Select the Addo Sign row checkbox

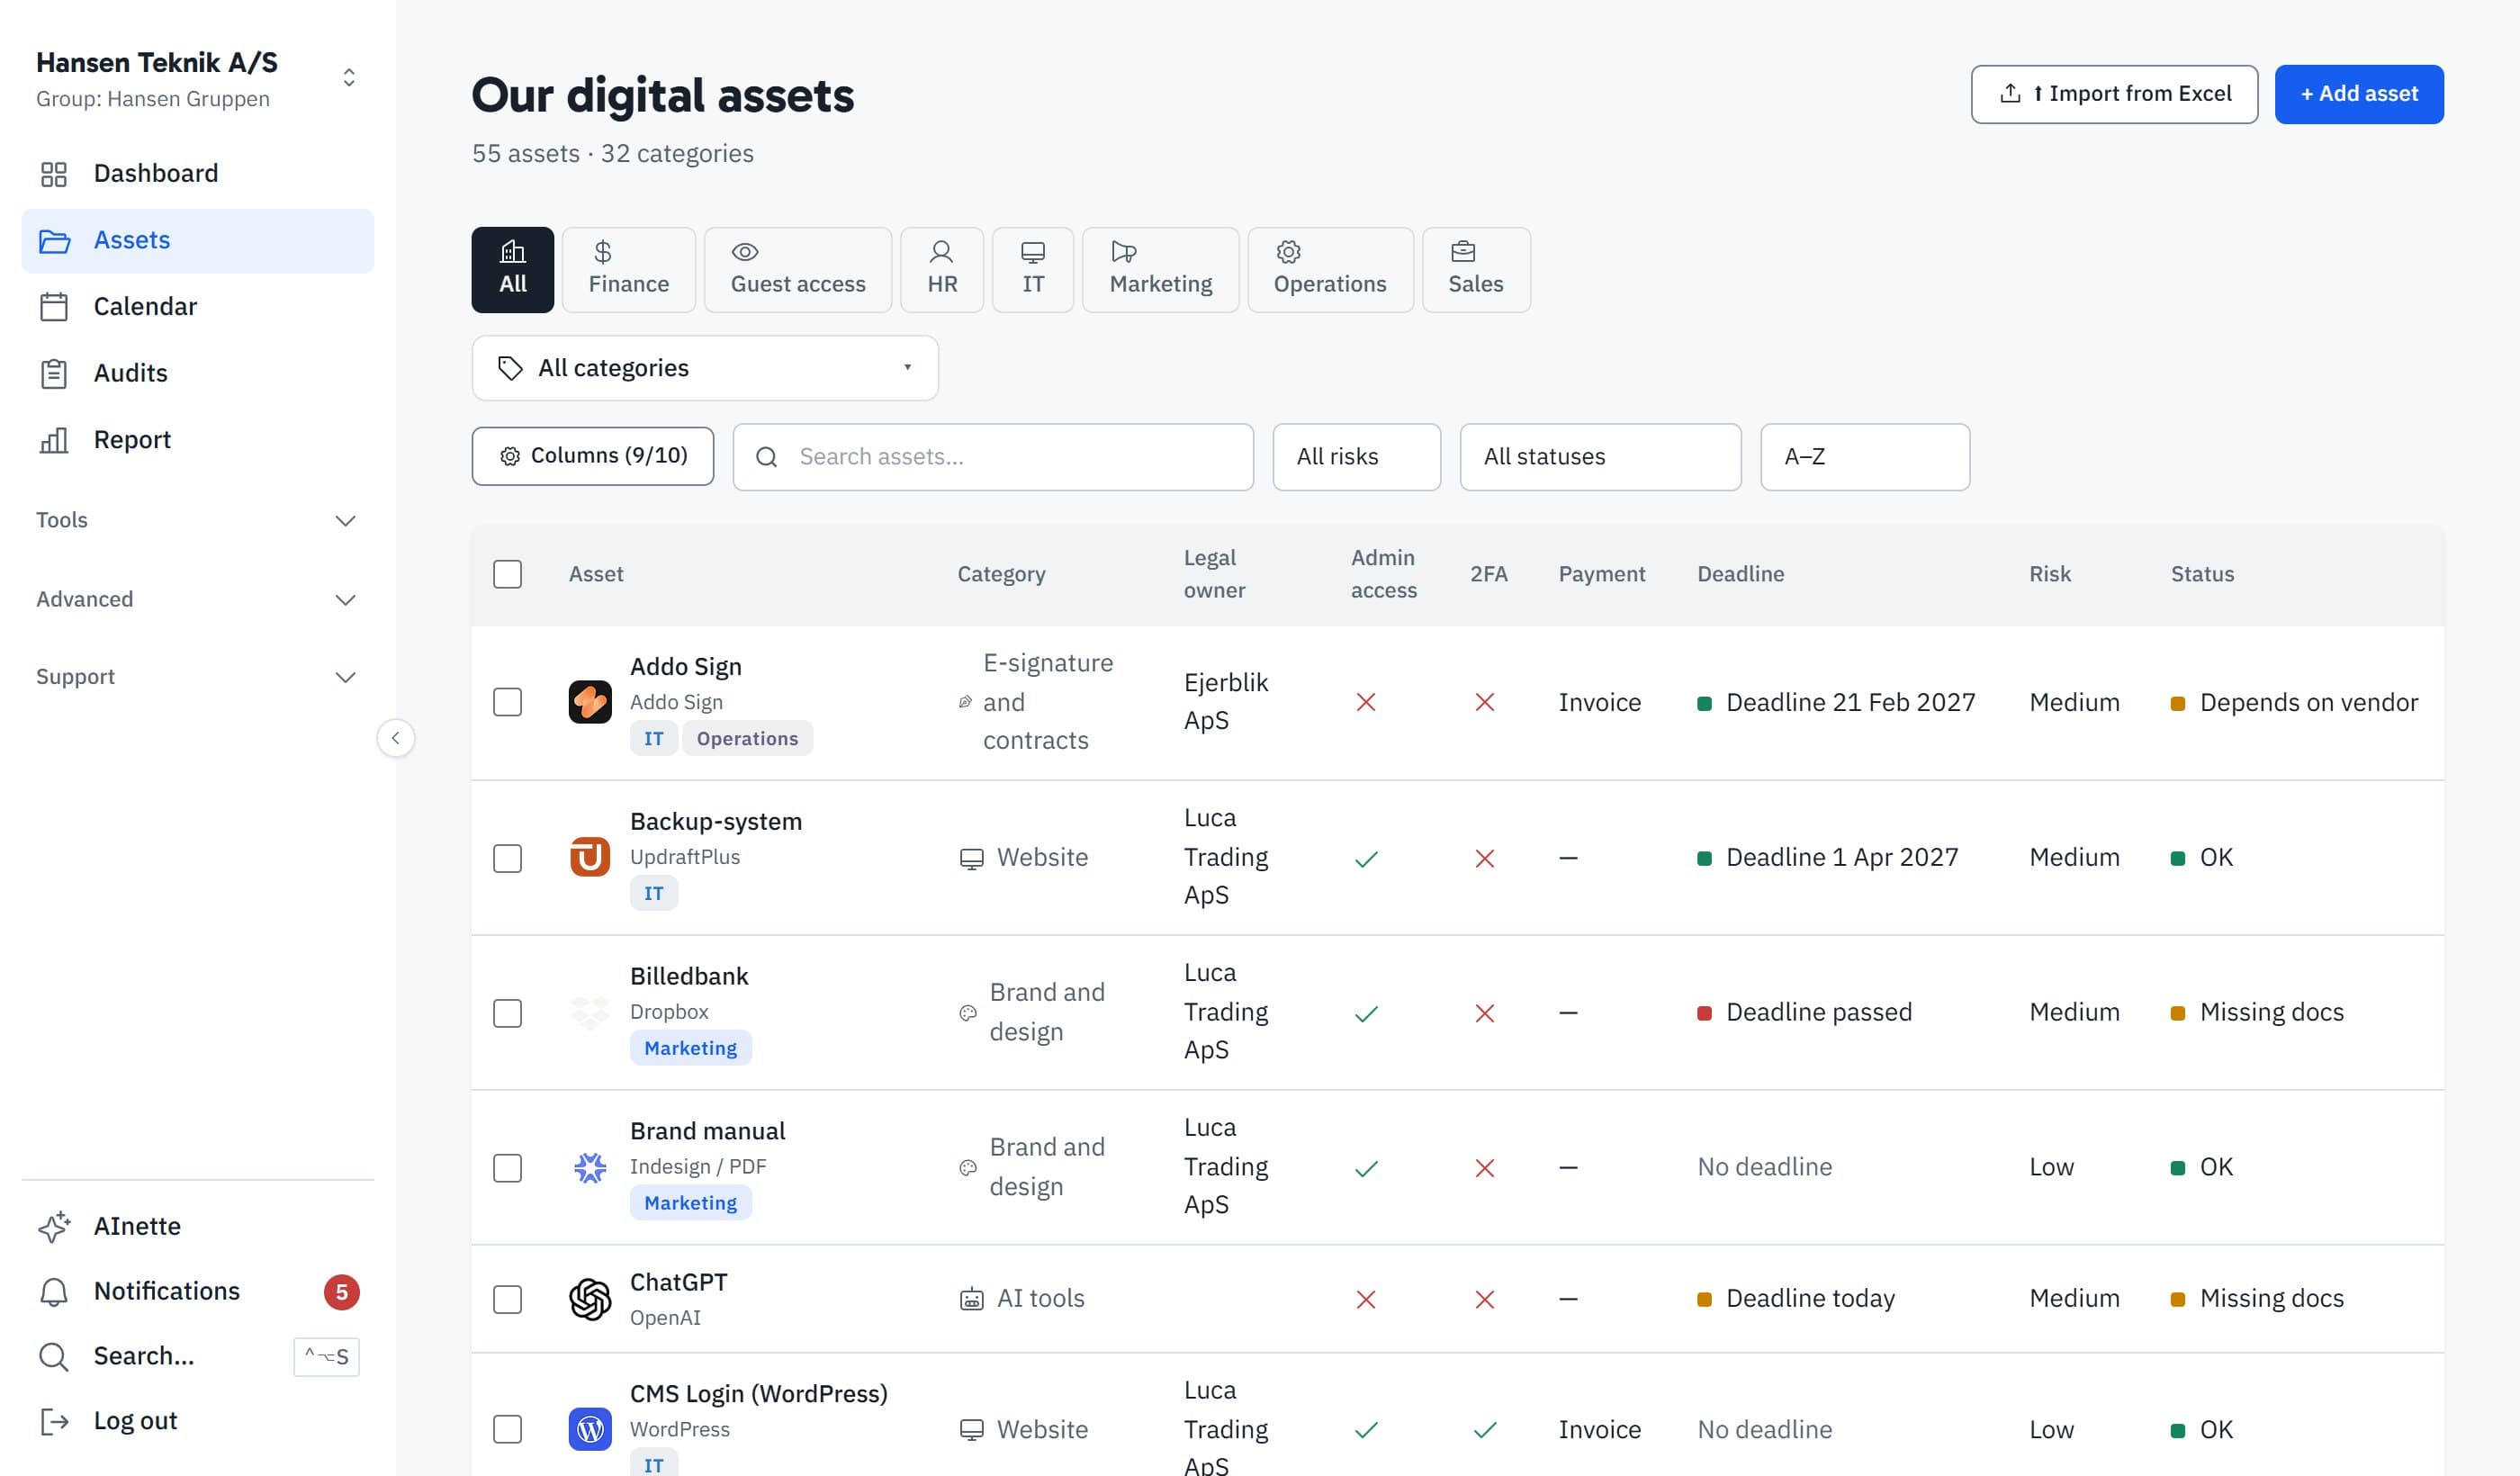click(508, 702)
